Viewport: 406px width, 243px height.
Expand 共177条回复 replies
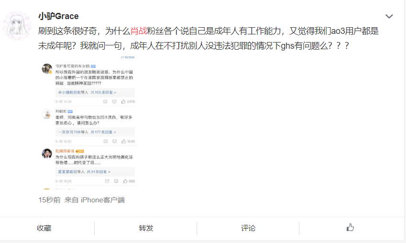[x=103, y=132]
